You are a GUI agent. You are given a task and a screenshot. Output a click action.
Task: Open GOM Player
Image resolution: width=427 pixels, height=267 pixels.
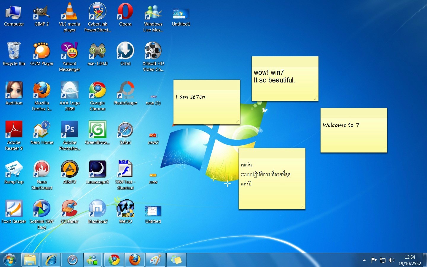42,50
